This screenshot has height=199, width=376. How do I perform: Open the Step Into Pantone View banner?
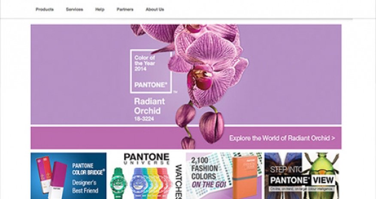[303, 176]
